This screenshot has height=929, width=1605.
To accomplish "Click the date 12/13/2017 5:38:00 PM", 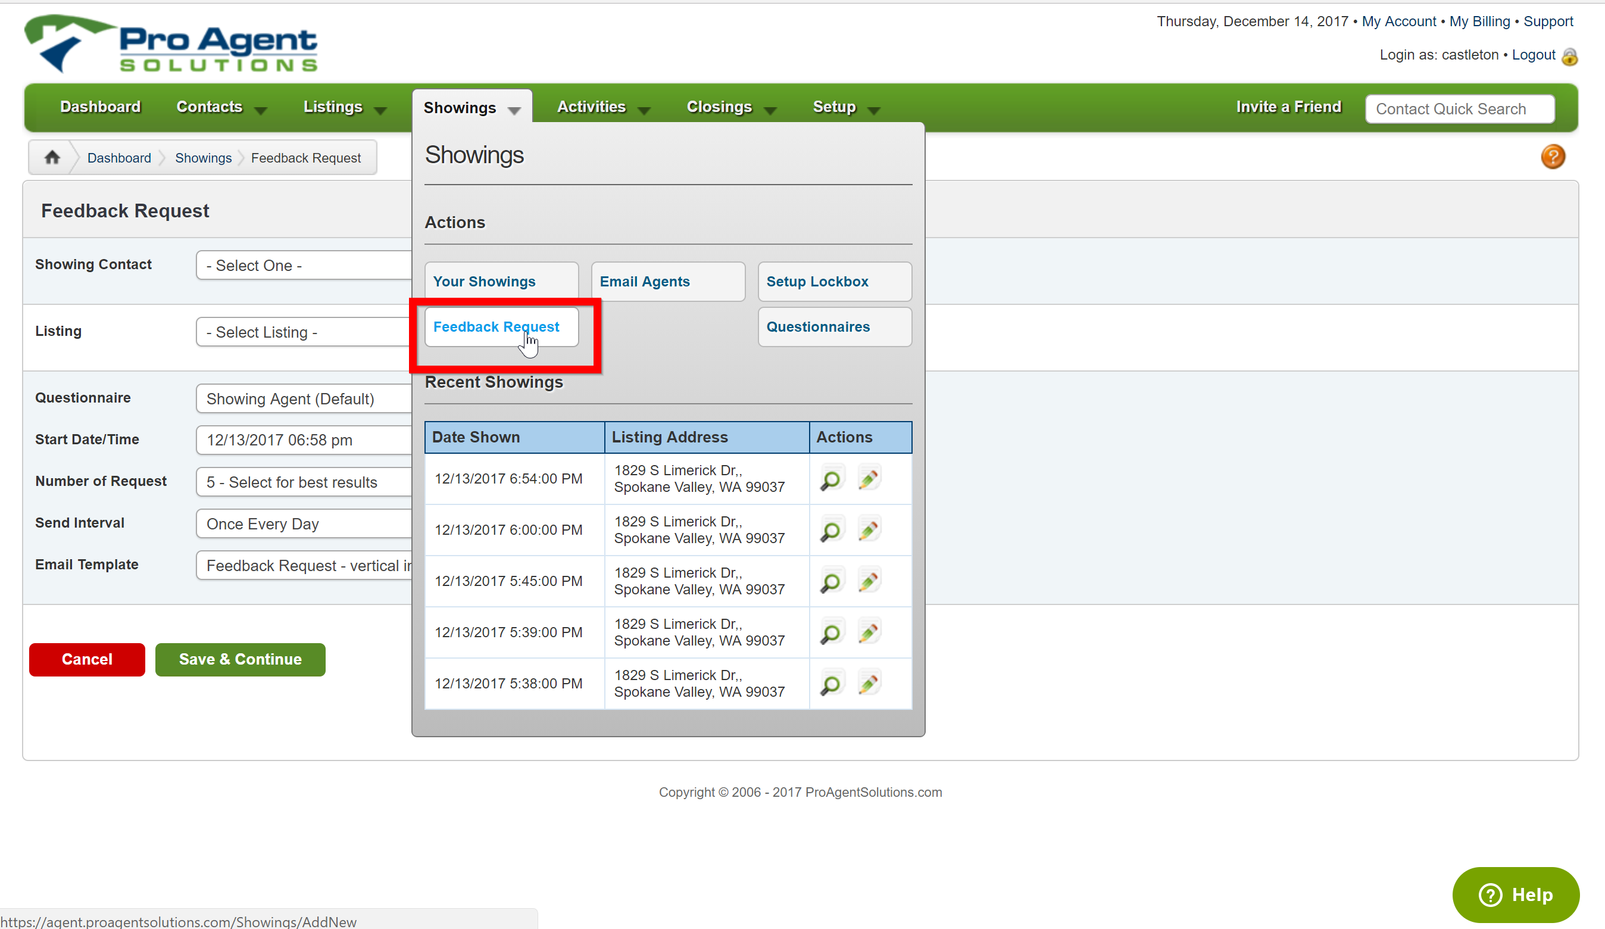I will coord(508,684).
